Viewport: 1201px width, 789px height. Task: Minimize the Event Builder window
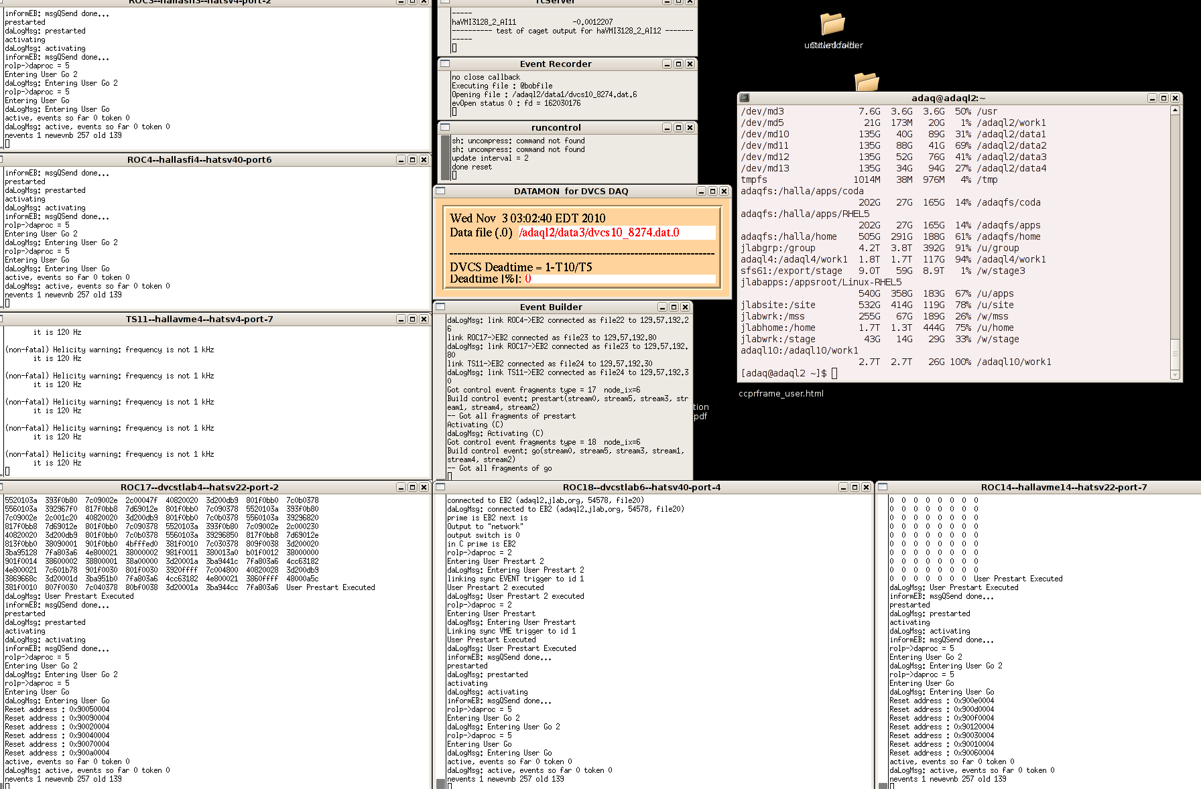pyautogui.click(x=662, y=307)
